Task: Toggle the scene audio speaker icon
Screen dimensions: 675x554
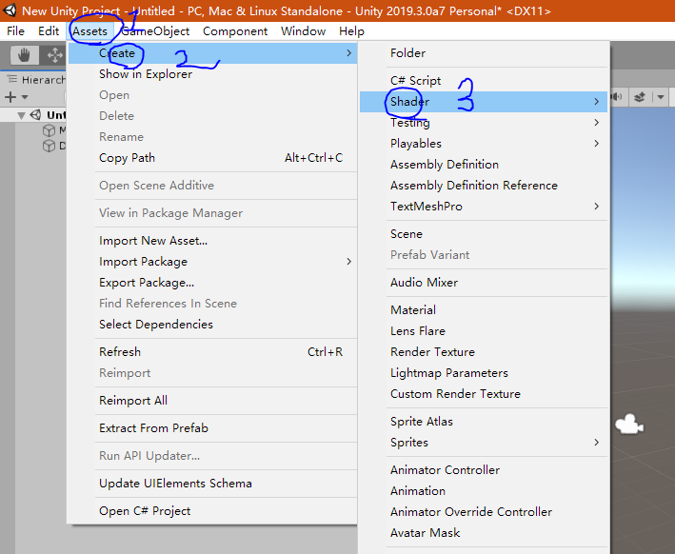Action: tap(617, 97)
